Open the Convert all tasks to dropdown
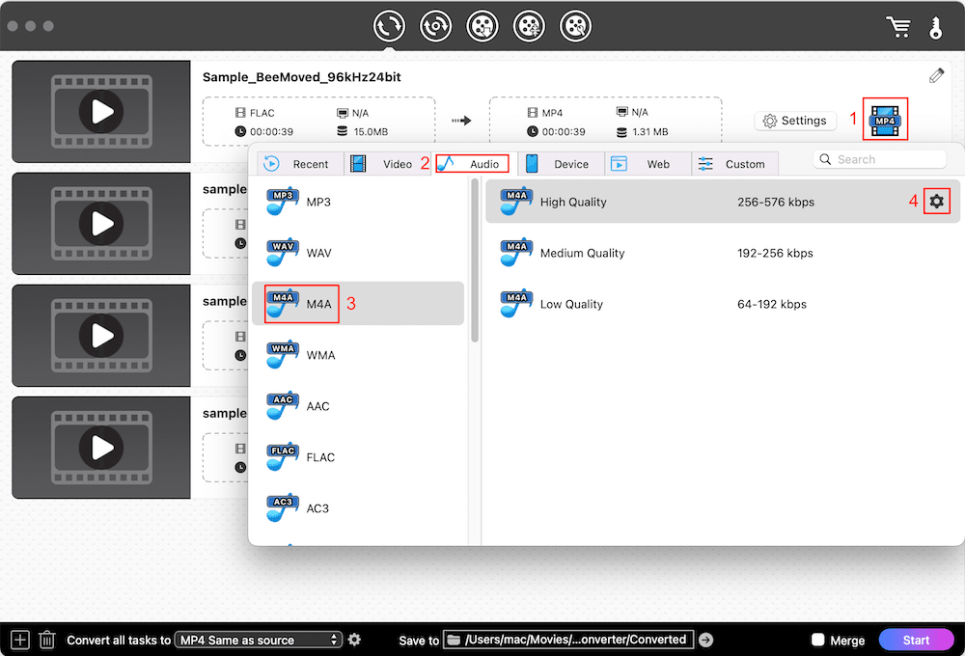965x656 pixels. 258,639
